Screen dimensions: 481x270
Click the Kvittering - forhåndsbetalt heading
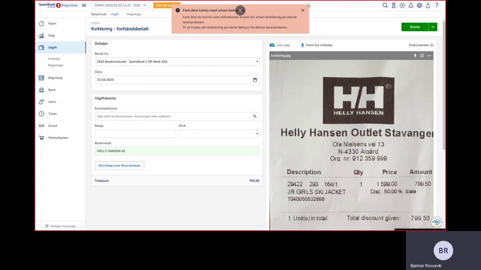[x=120, y=29]
